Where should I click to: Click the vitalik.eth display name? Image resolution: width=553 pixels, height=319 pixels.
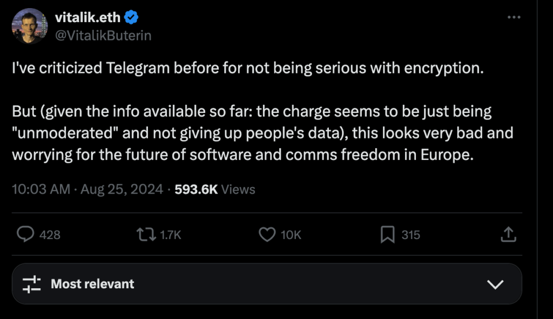[x=87, y=17]
